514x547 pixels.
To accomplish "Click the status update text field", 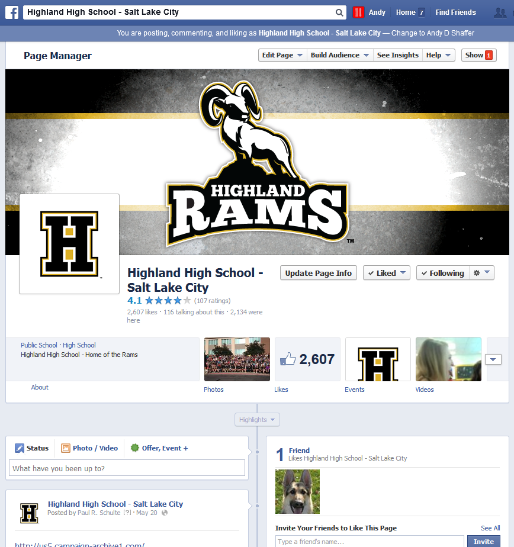I will pyautogui.click(x=127, y=468).
